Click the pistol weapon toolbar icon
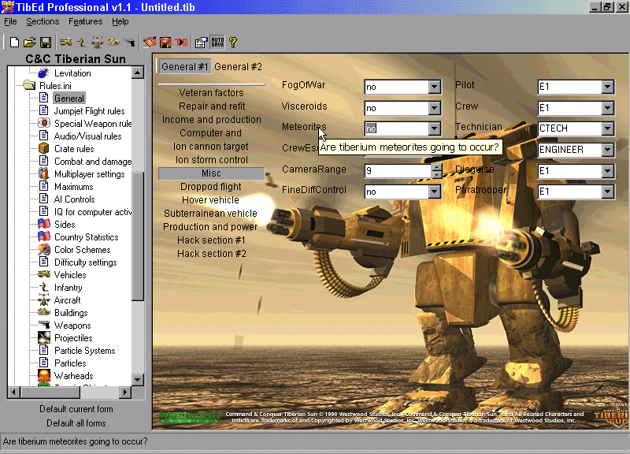Viewport: 630px width, 454px height. pos(129,42)
